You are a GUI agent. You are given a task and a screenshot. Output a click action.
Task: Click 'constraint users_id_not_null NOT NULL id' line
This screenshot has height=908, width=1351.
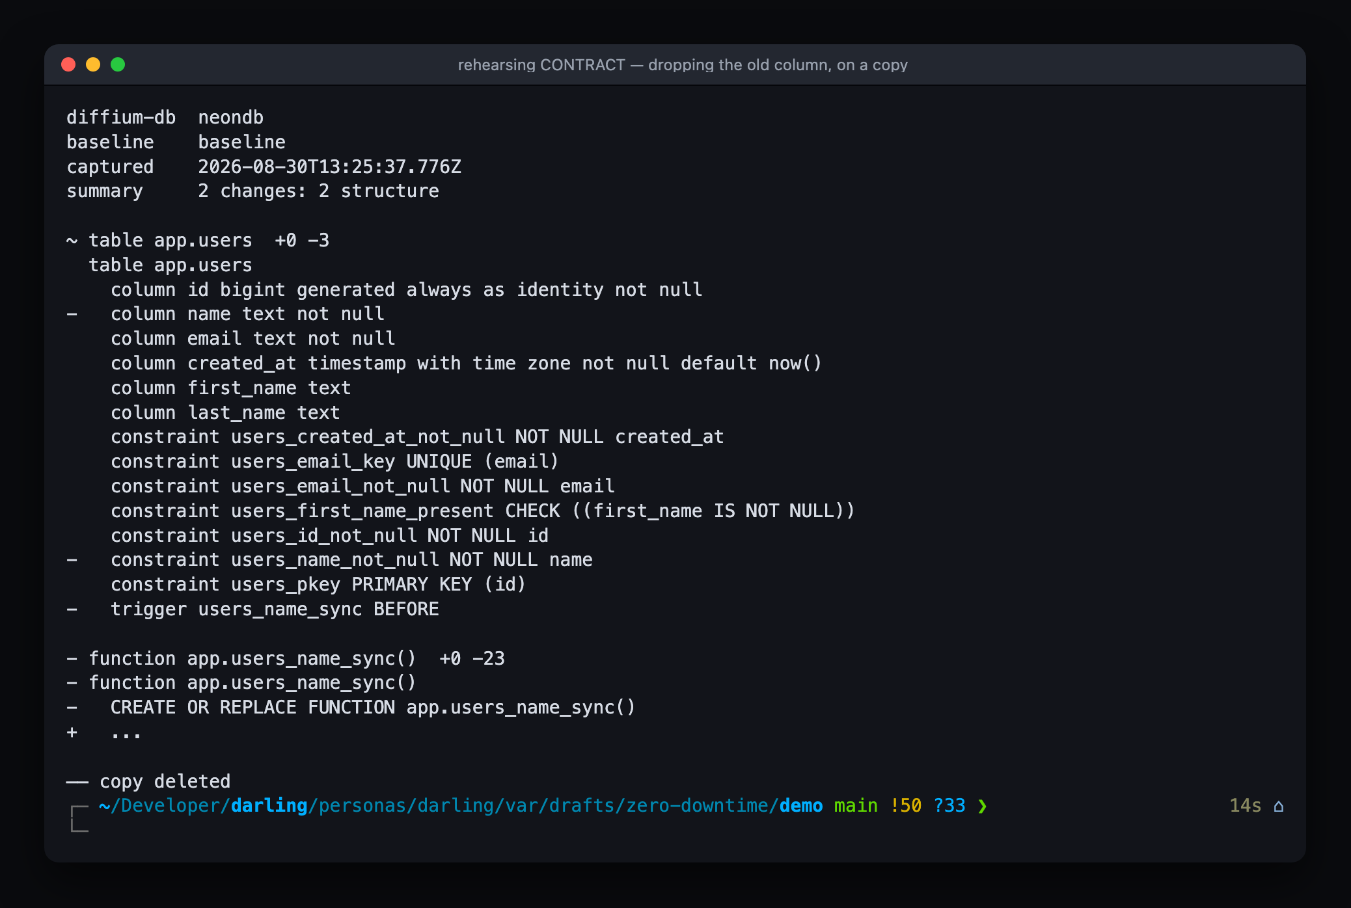point(330,536)
